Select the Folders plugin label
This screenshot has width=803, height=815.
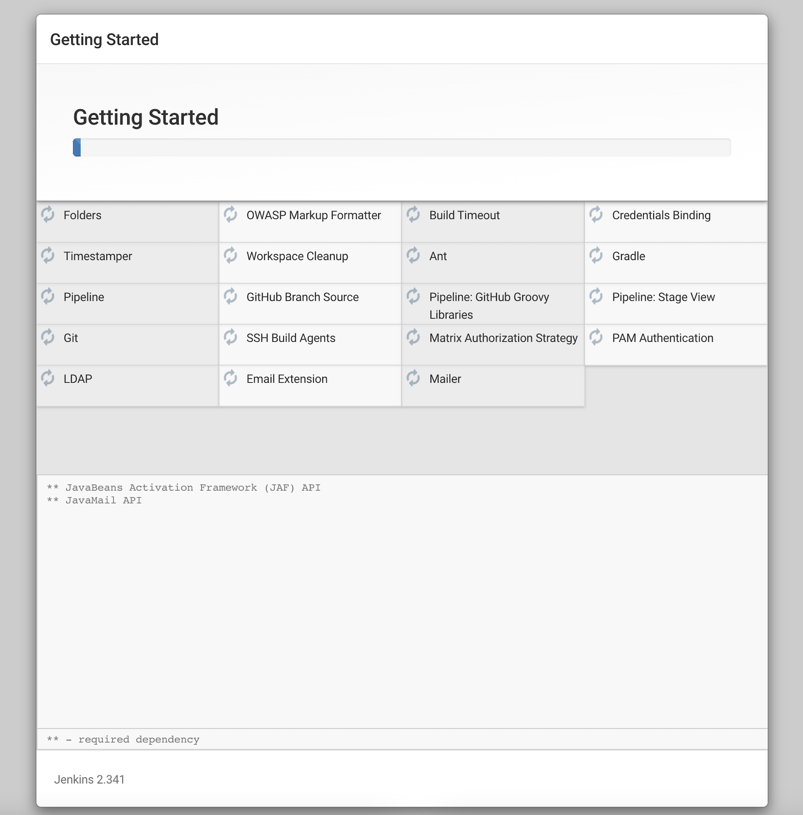pos(83,215)
